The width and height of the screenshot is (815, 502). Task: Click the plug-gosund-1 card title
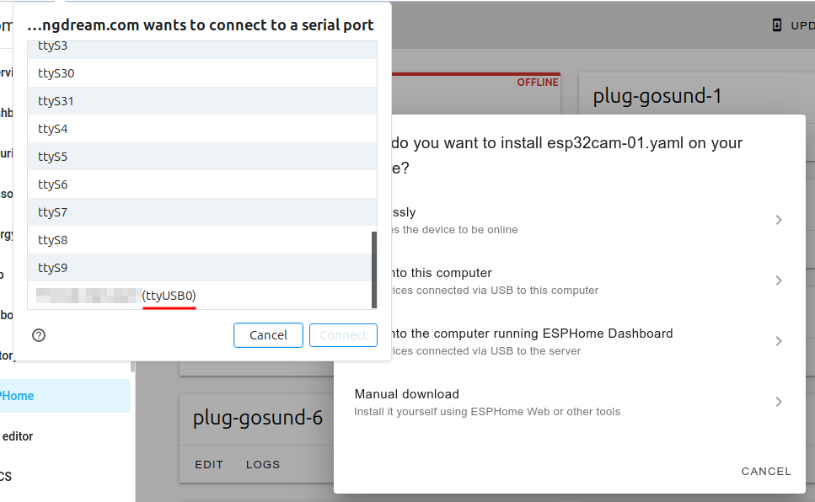pyautogui.click(x=657, y=96)
